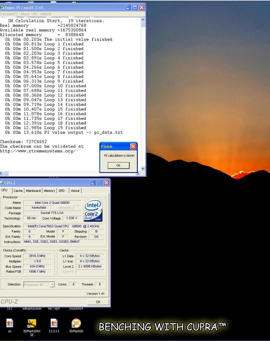Select the CPU tab in CPU-Z
270x341 pixels.
(x=4, y=190)
